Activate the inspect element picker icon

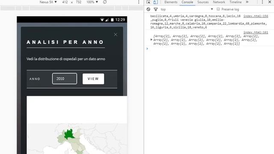[x=148, y=2]
